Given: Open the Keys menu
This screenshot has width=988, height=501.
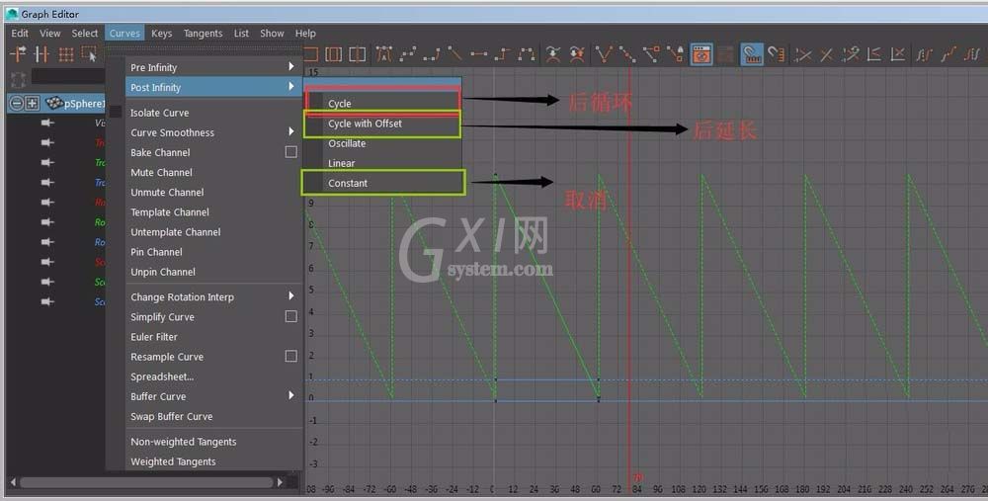Looking at the screenshot, I should [x=161, y=33].
